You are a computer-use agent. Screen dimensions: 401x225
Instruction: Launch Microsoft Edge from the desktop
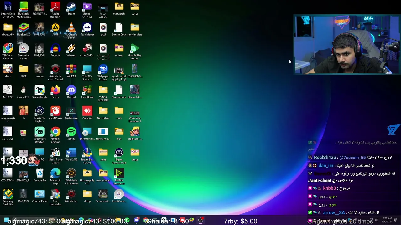(x=55, y=177)
